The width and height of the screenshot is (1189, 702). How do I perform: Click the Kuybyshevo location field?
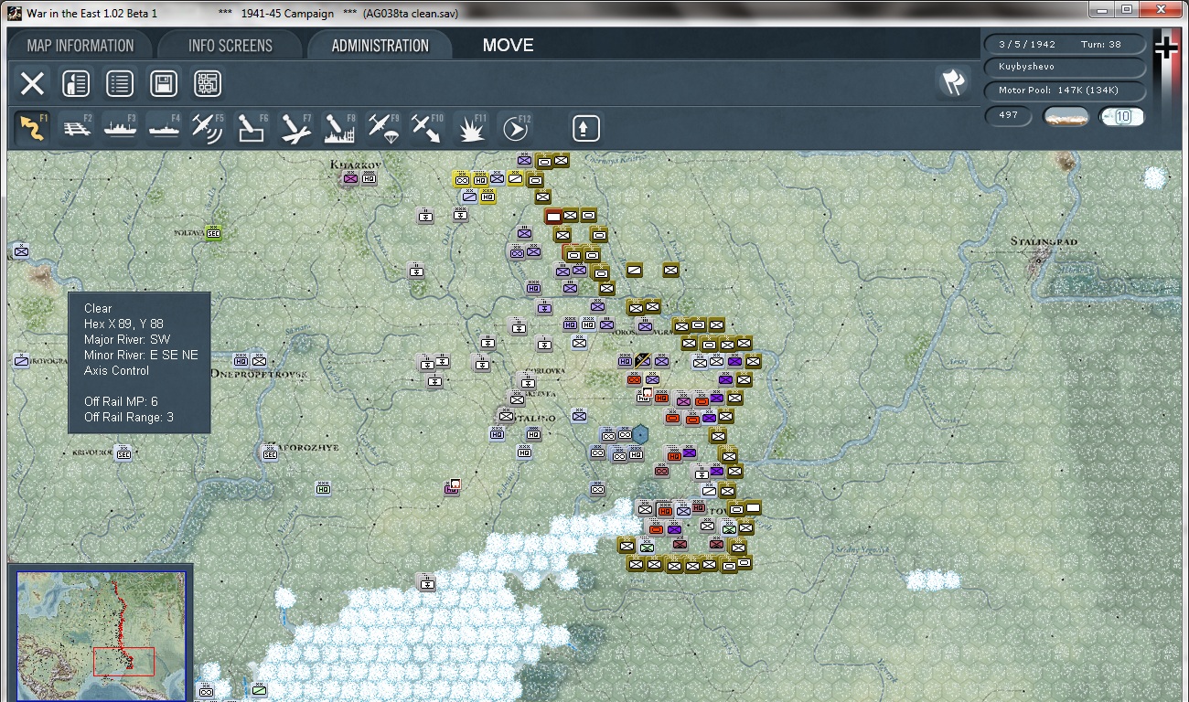1065,68
